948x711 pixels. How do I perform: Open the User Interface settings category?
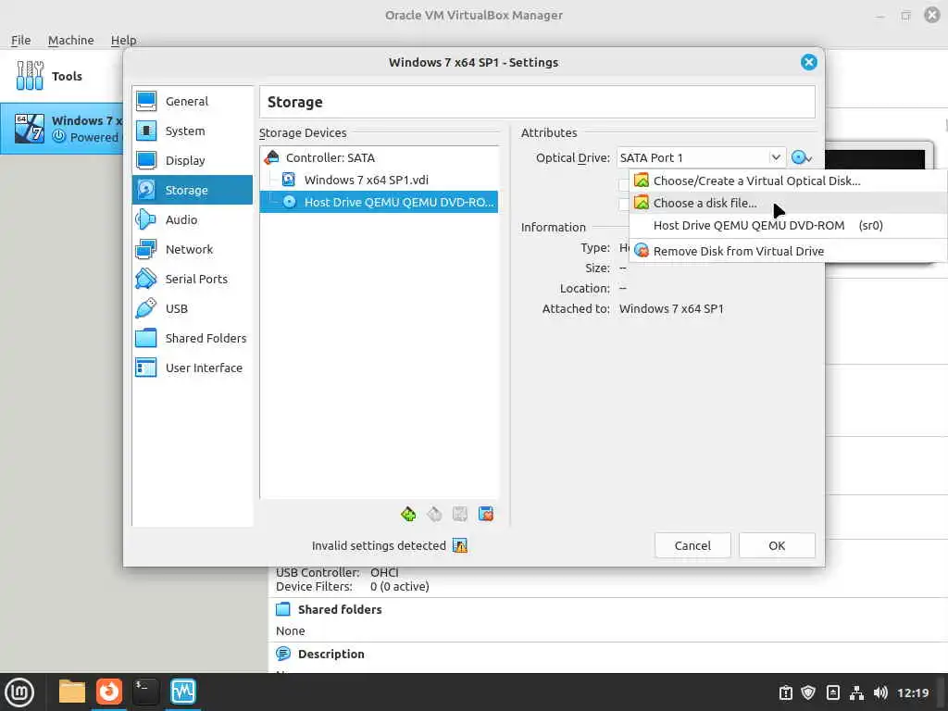pyautogui.click(x=193, y=368)
